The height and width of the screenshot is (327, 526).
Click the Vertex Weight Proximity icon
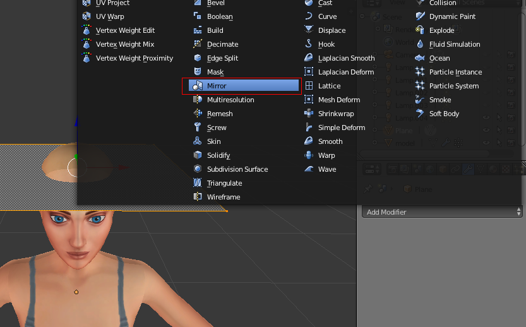pos(87,58)
